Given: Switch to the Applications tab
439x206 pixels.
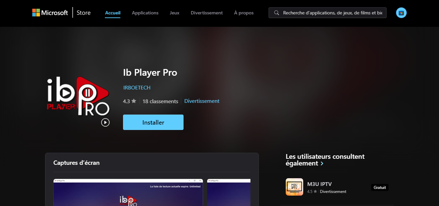Looking at the screenshot, I should tap(145, 13).
